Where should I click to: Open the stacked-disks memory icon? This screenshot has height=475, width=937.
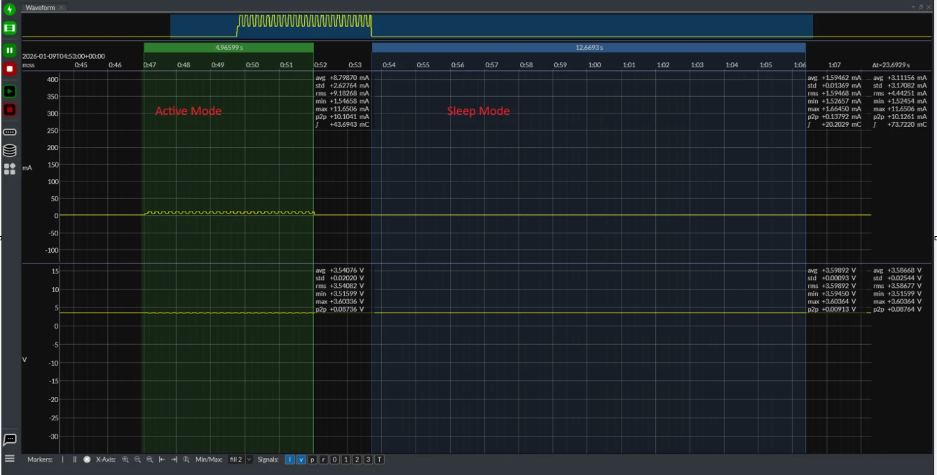click(10, 150)
